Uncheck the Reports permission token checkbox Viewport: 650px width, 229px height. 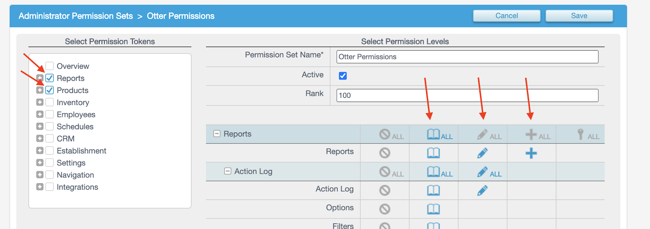[50, 78]
